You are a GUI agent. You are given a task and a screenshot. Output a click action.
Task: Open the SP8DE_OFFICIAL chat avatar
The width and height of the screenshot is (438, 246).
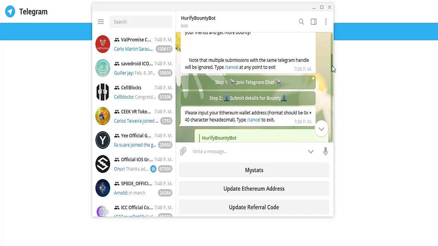pos(103,188)
